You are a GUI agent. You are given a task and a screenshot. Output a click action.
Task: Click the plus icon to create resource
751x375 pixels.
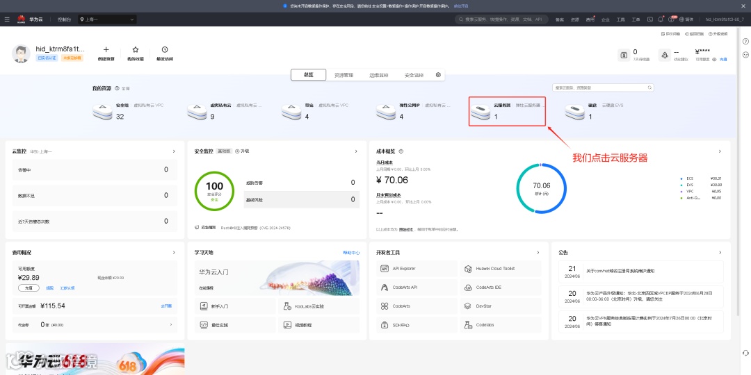pos(106,49)
